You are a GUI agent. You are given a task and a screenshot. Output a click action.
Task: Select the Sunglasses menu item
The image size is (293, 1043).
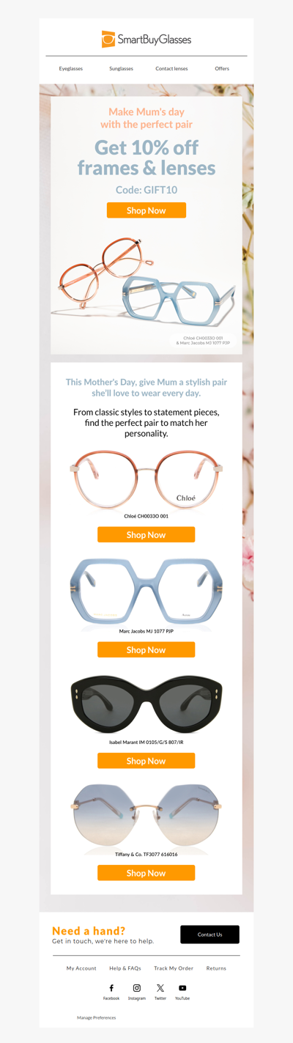122,68
